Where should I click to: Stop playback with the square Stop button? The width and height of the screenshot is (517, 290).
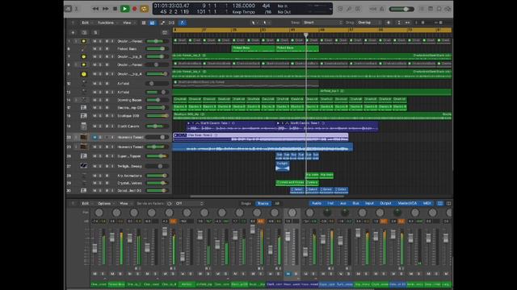pyautogui.click(x=115, y=9)
